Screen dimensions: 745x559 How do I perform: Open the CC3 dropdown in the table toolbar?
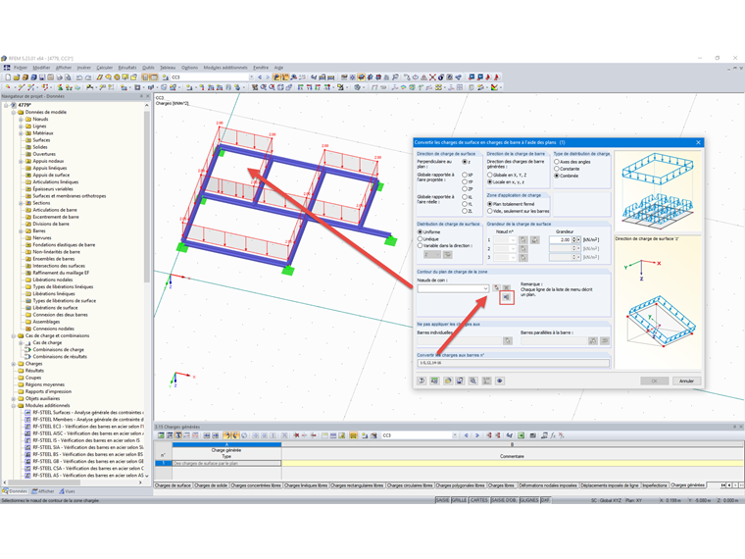pos(455,435)
